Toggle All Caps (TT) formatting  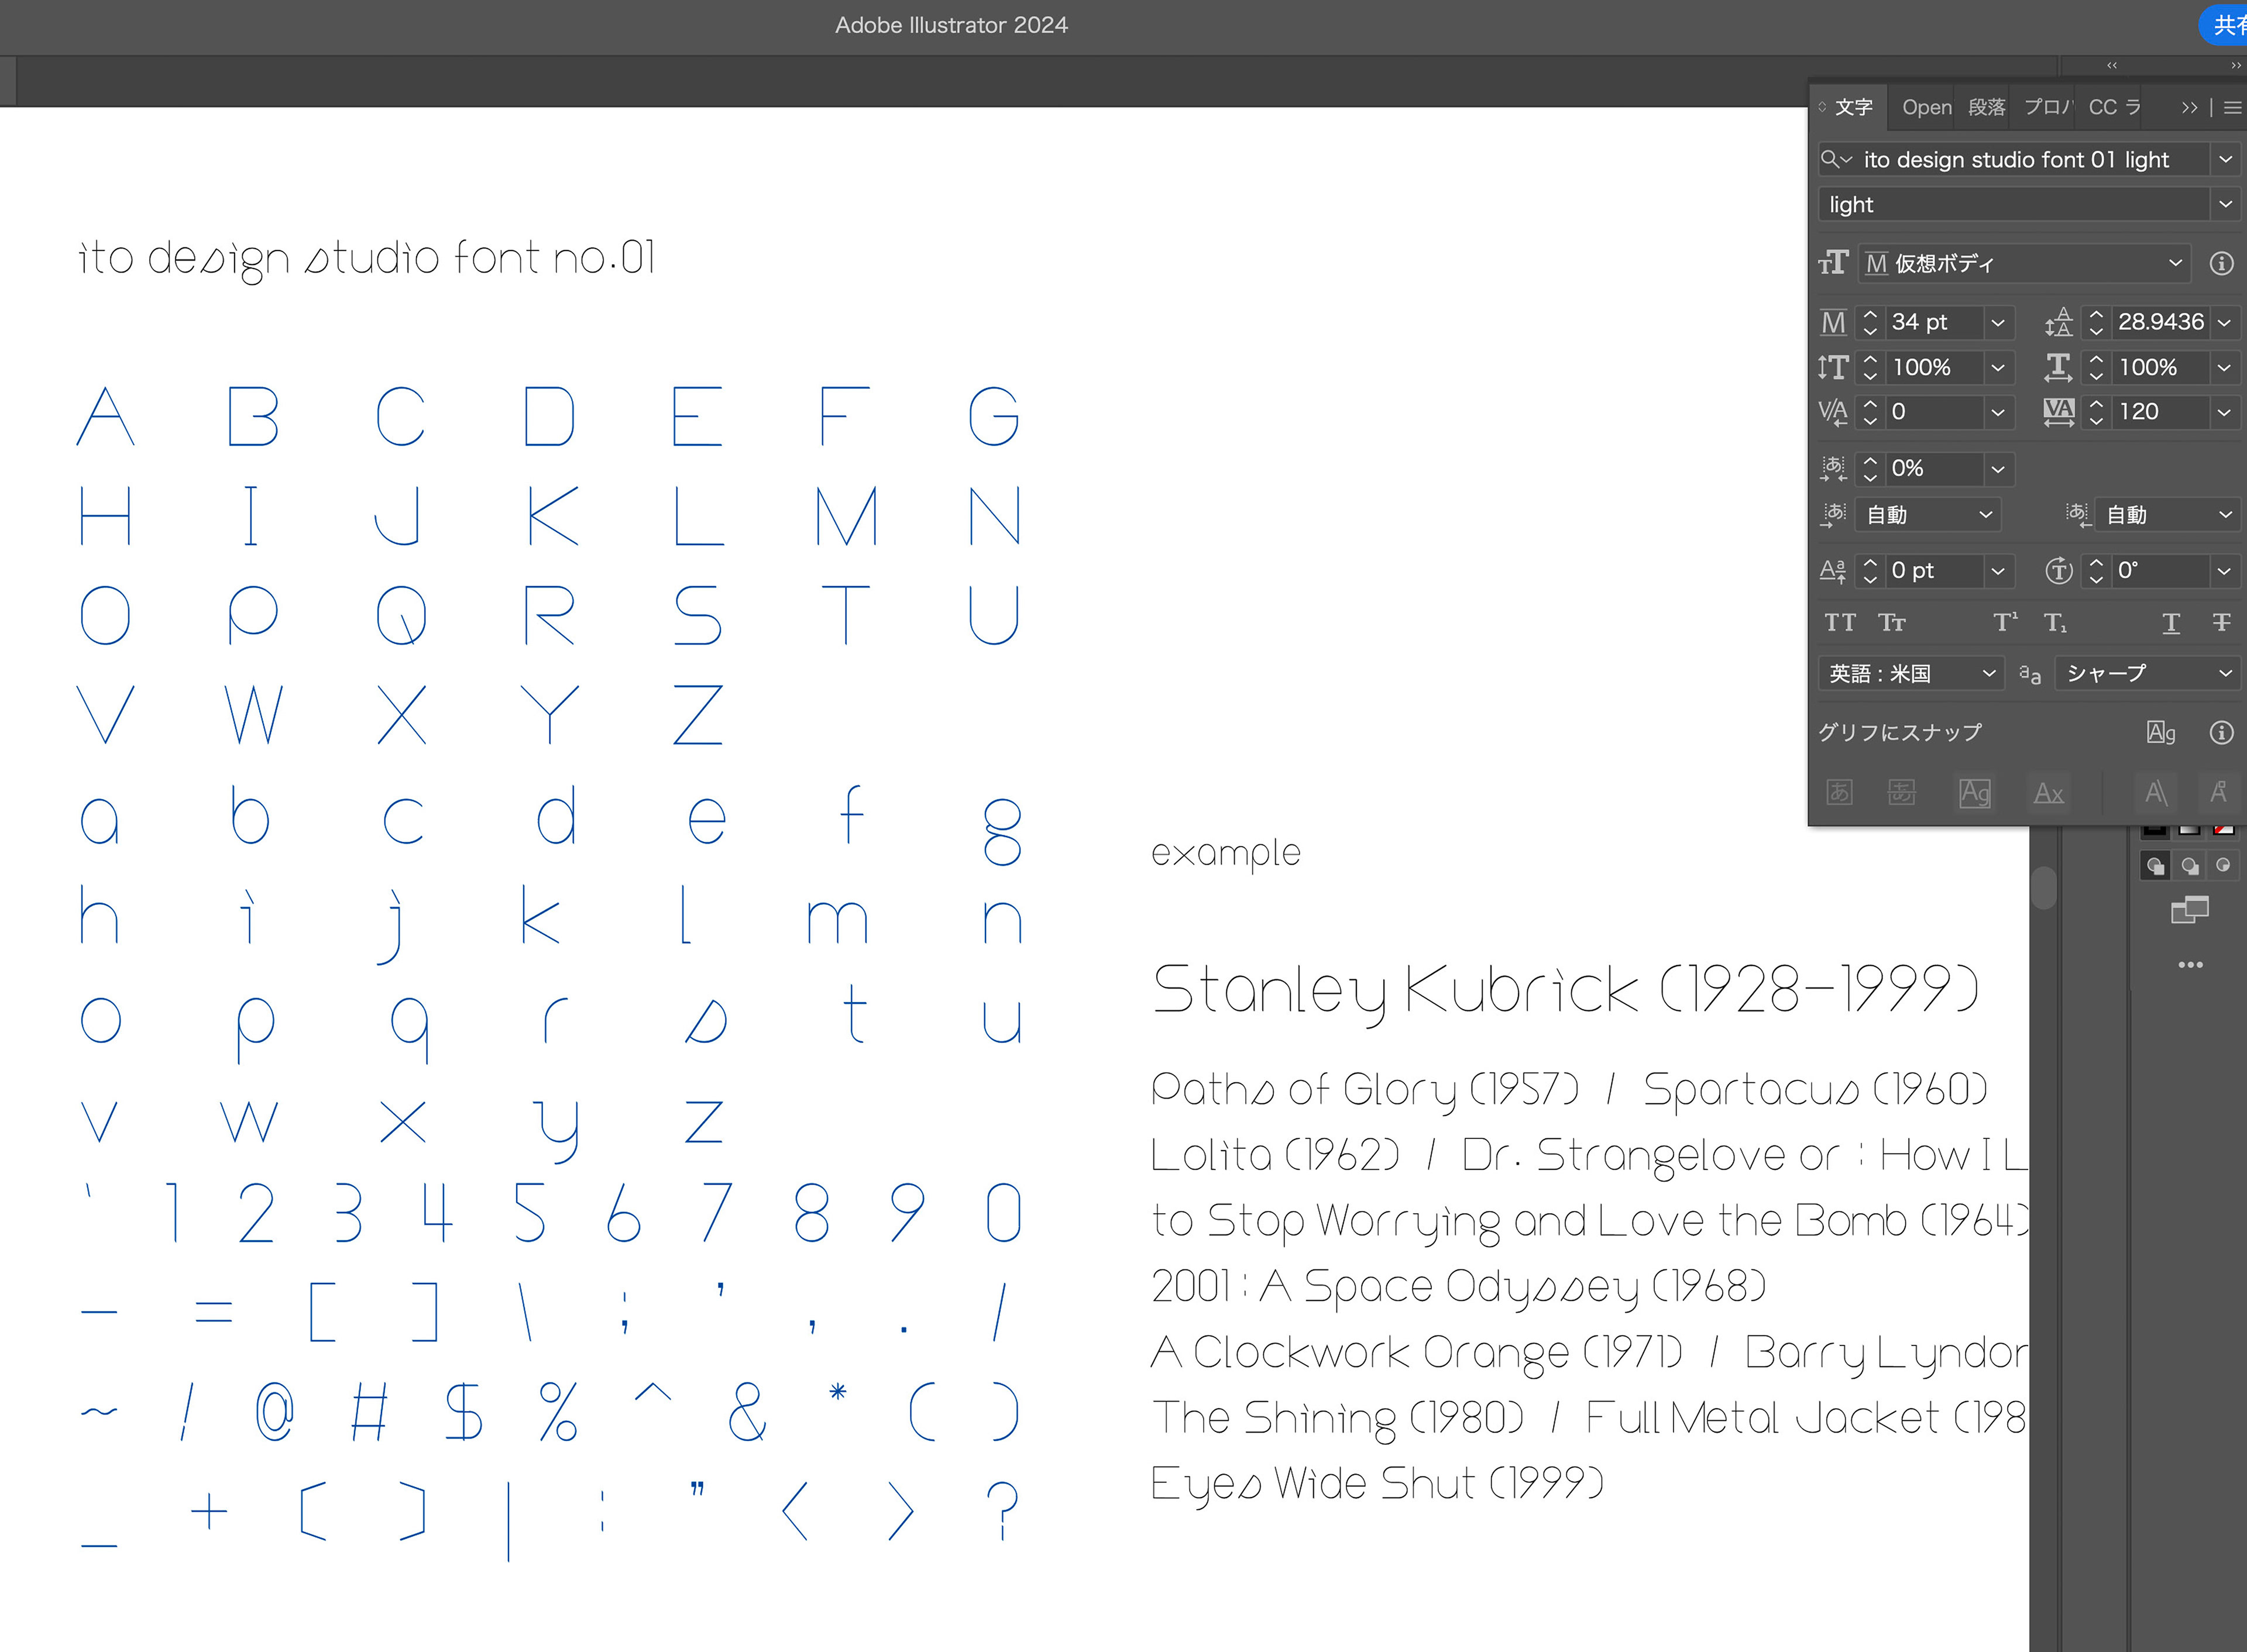(1839, 623)
